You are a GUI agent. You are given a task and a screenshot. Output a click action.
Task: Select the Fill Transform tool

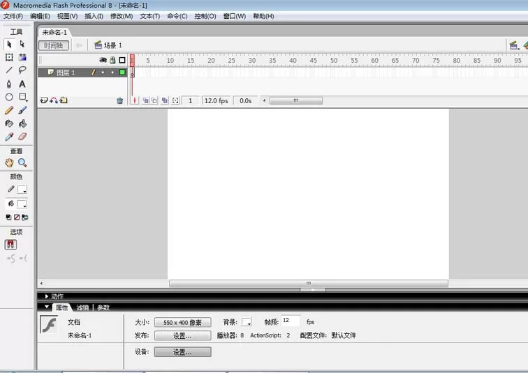22,57
